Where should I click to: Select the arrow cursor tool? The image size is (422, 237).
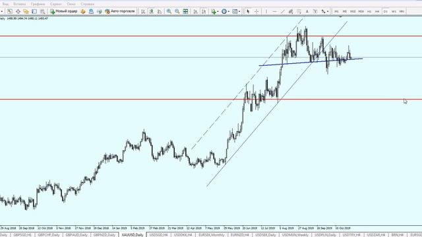tap(248, 11)
